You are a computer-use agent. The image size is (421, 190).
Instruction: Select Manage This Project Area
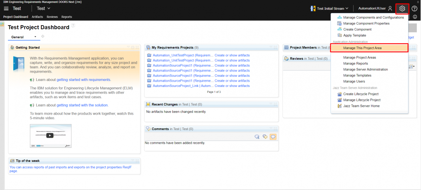[x=362, y=48]
